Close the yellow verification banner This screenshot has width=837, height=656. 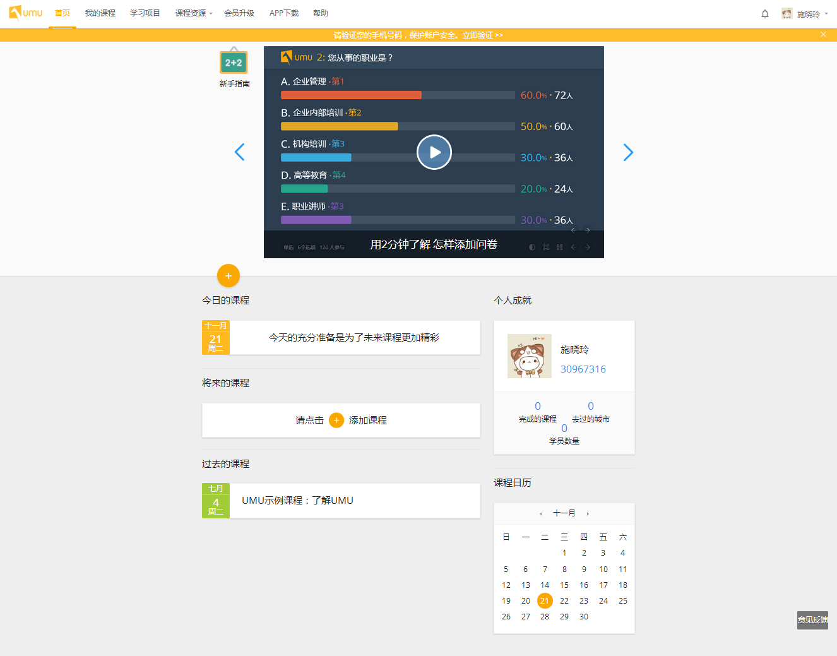pyautogui.click(x=823, y=35)
